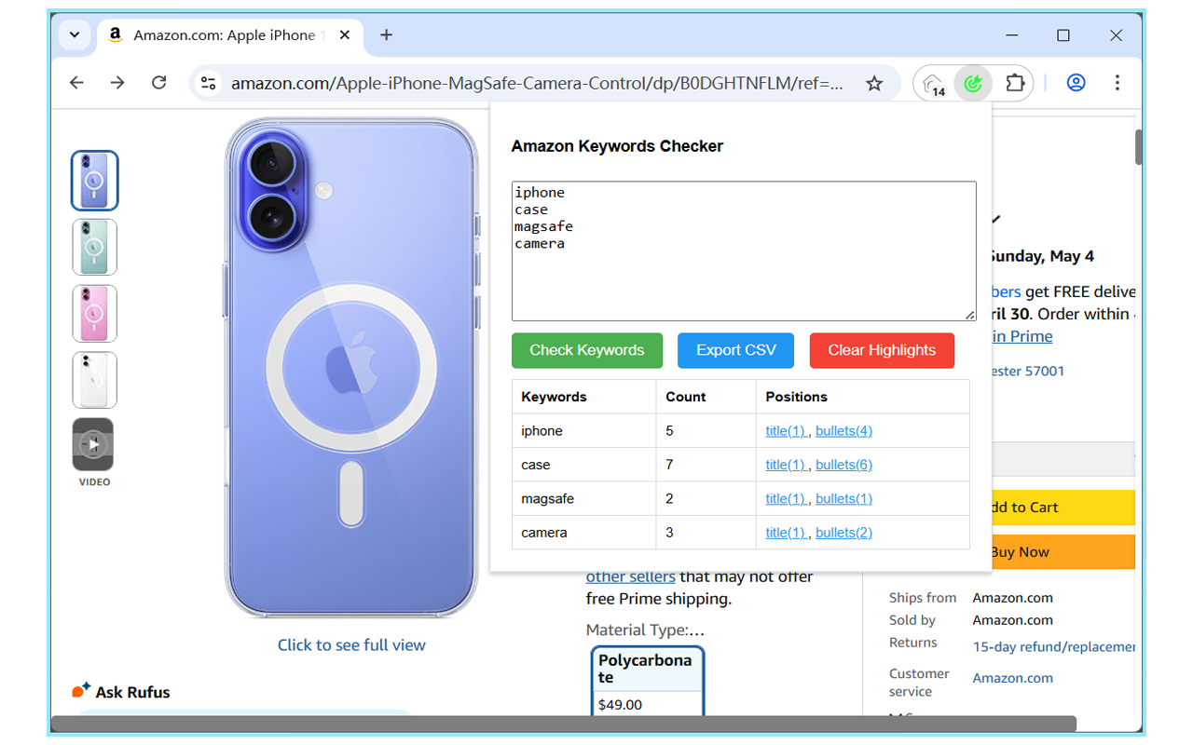Open bullets(4) link in iphone row
Viewport: 1193px width, 745px height.
pos(843,431)
